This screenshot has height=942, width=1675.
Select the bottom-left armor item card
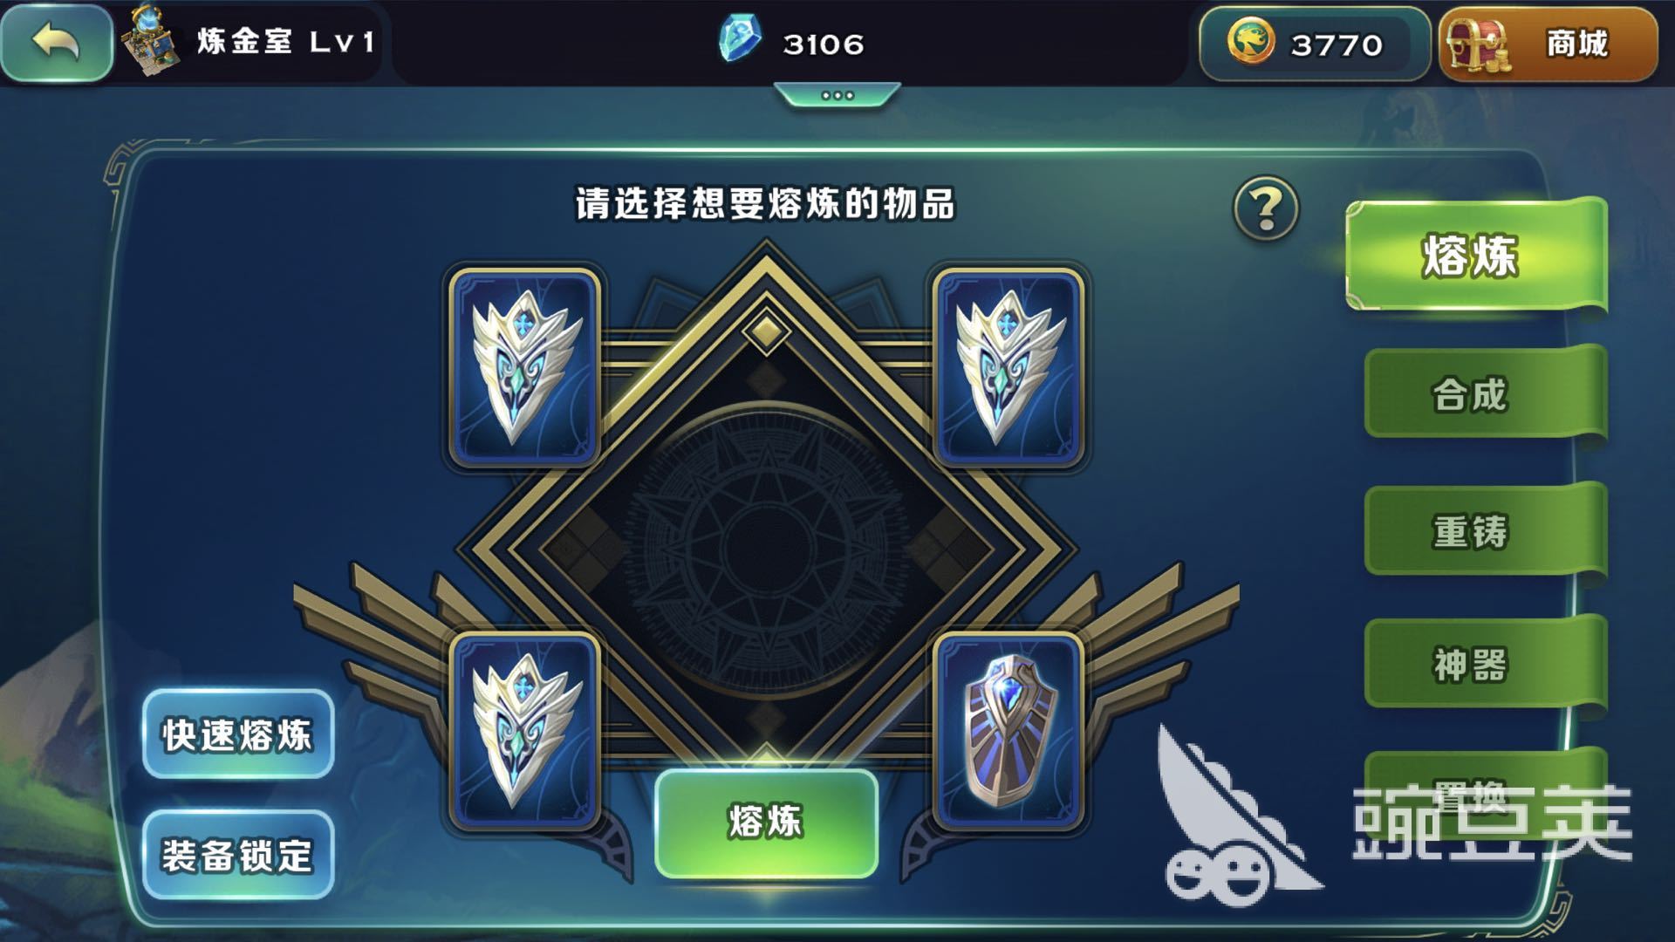(x=524, y=731)
